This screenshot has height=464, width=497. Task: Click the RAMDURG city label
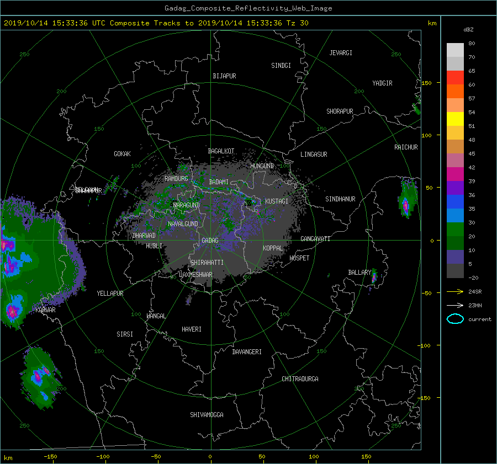(176, 179)
